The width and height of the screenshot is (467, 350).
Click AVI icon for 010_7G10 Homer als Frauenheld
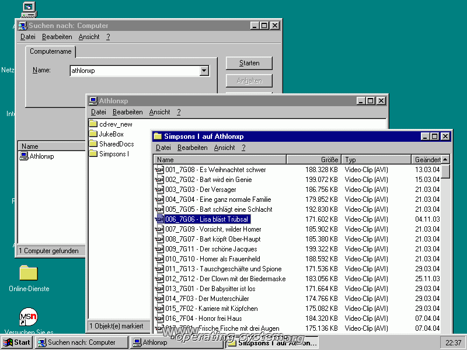pos(159,259)
